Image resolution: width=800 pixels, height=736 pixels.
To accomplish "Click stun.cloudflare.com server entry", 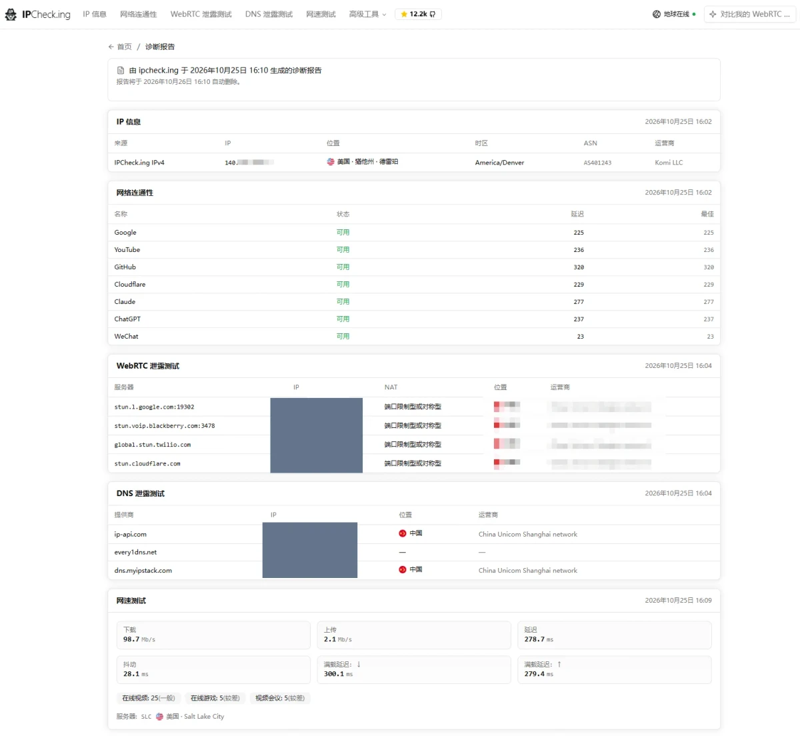I will [x=147, y=463].
